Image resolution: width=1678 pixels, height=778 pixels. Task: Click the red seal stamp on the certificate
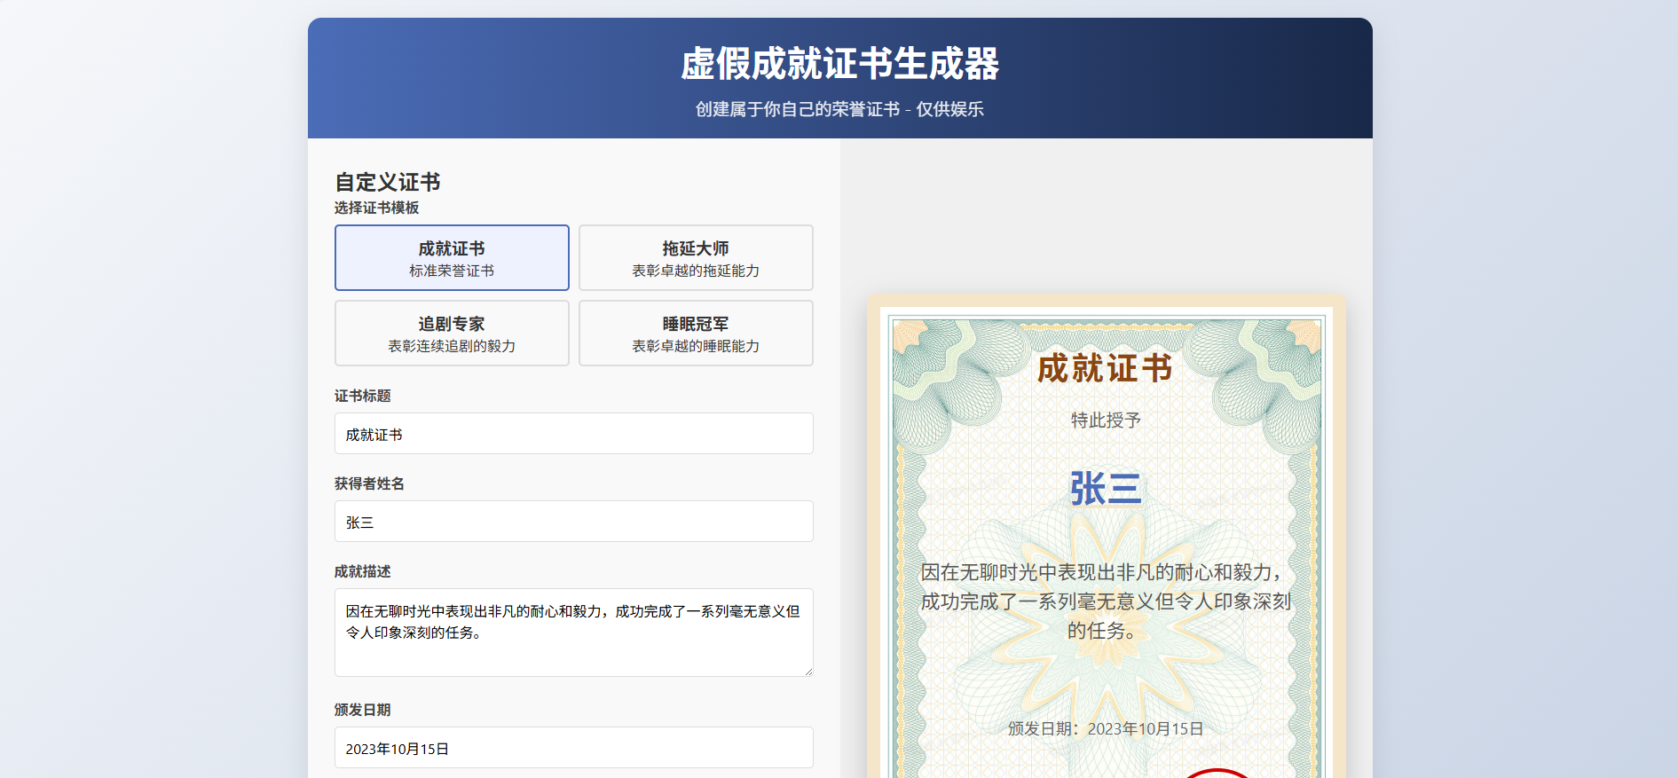tap(1217, 774)
